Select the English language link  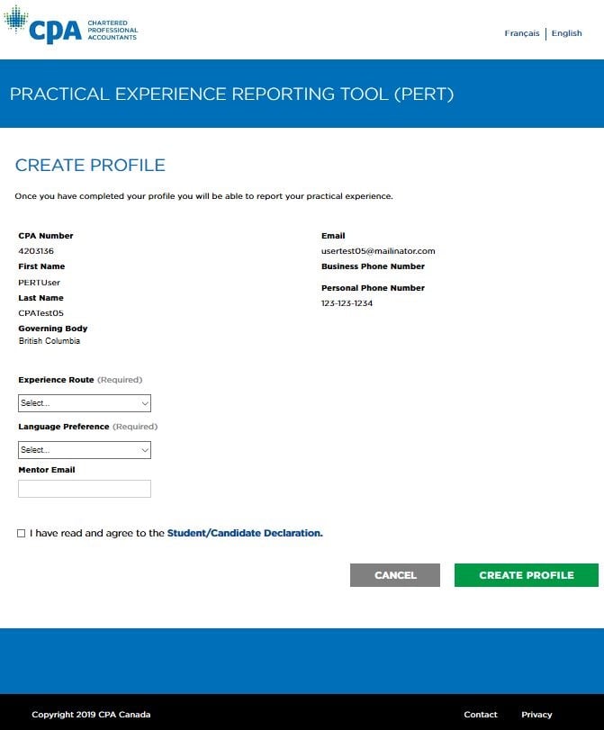tap(566, 33)
